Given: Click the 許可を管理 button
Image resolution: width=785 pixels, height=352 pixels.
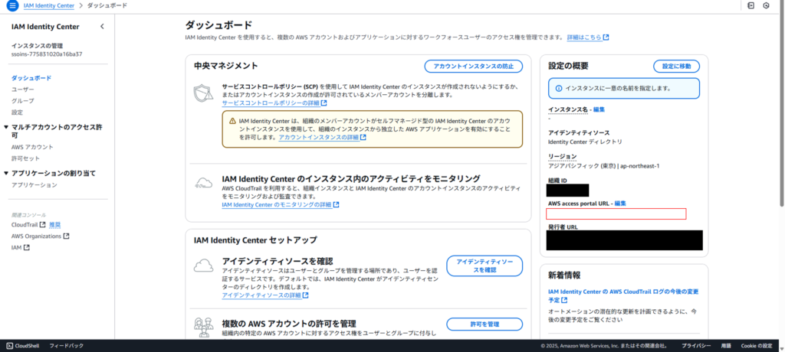Looking at the screenshot, I should pyautogui.click(x=484, y=324).
